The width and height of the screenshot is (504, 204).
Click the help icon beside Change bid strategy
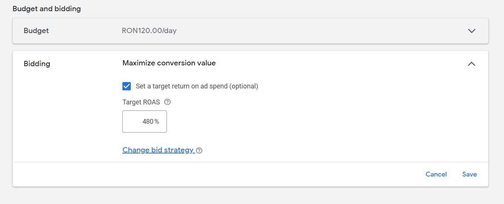point(199,150)
